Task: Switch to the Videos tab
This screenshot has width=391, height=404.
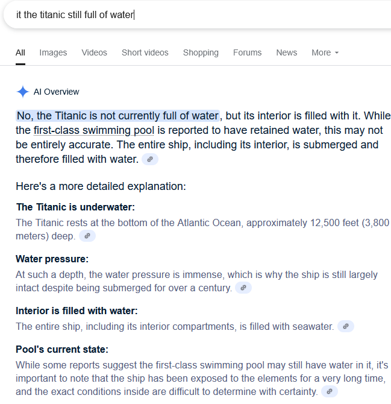Action: [94, 52]
